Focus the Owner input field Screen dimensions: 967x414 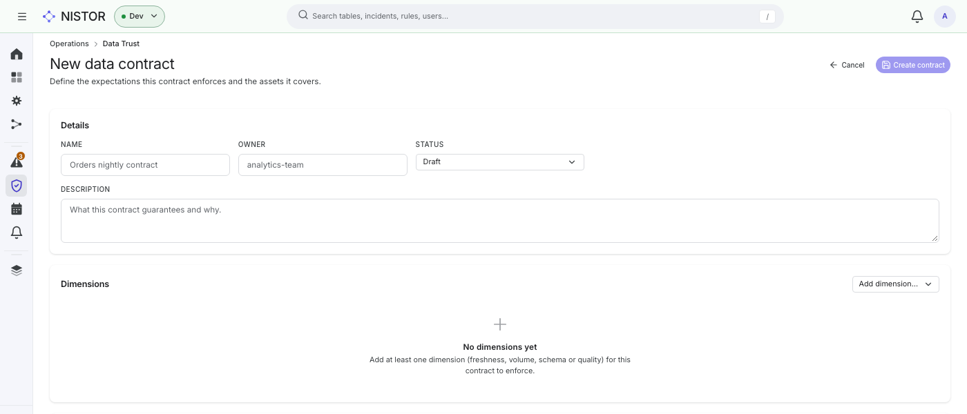323,165
